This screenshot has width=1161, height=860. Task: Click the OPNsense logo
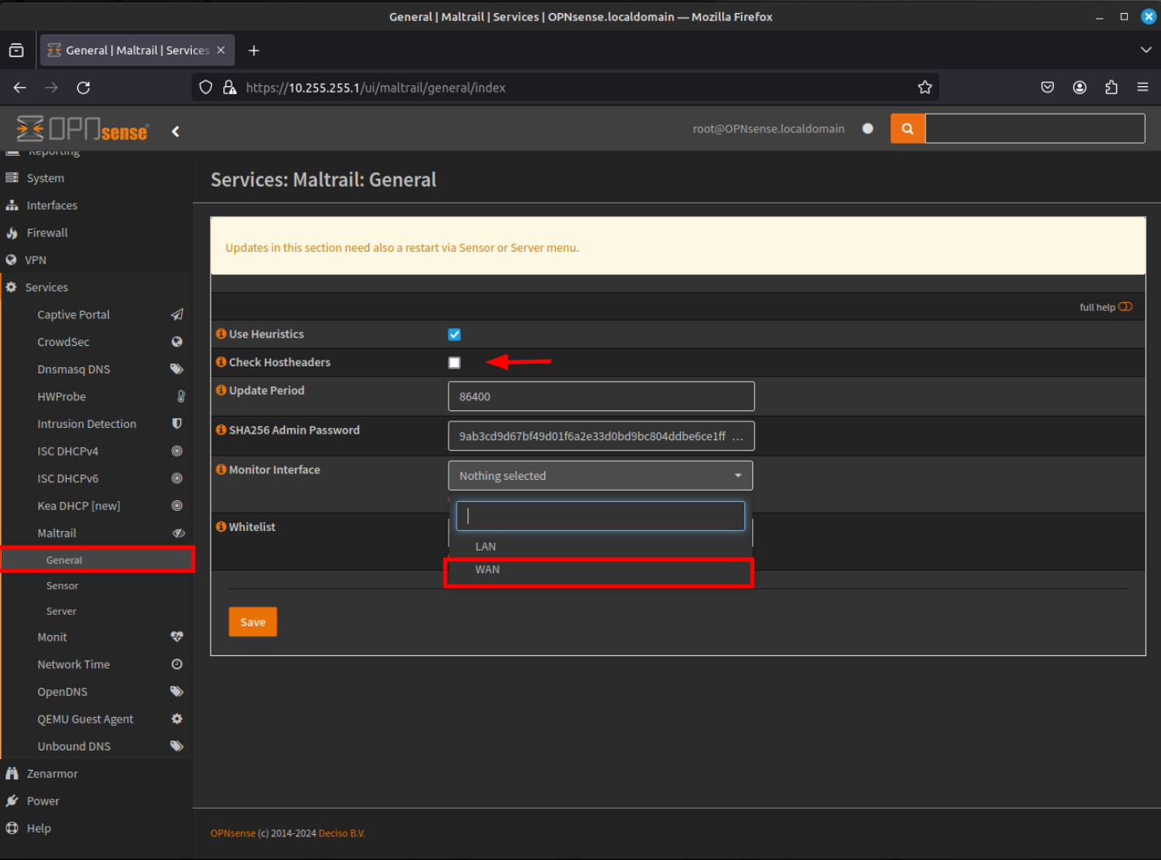click(x=82, y=128)
